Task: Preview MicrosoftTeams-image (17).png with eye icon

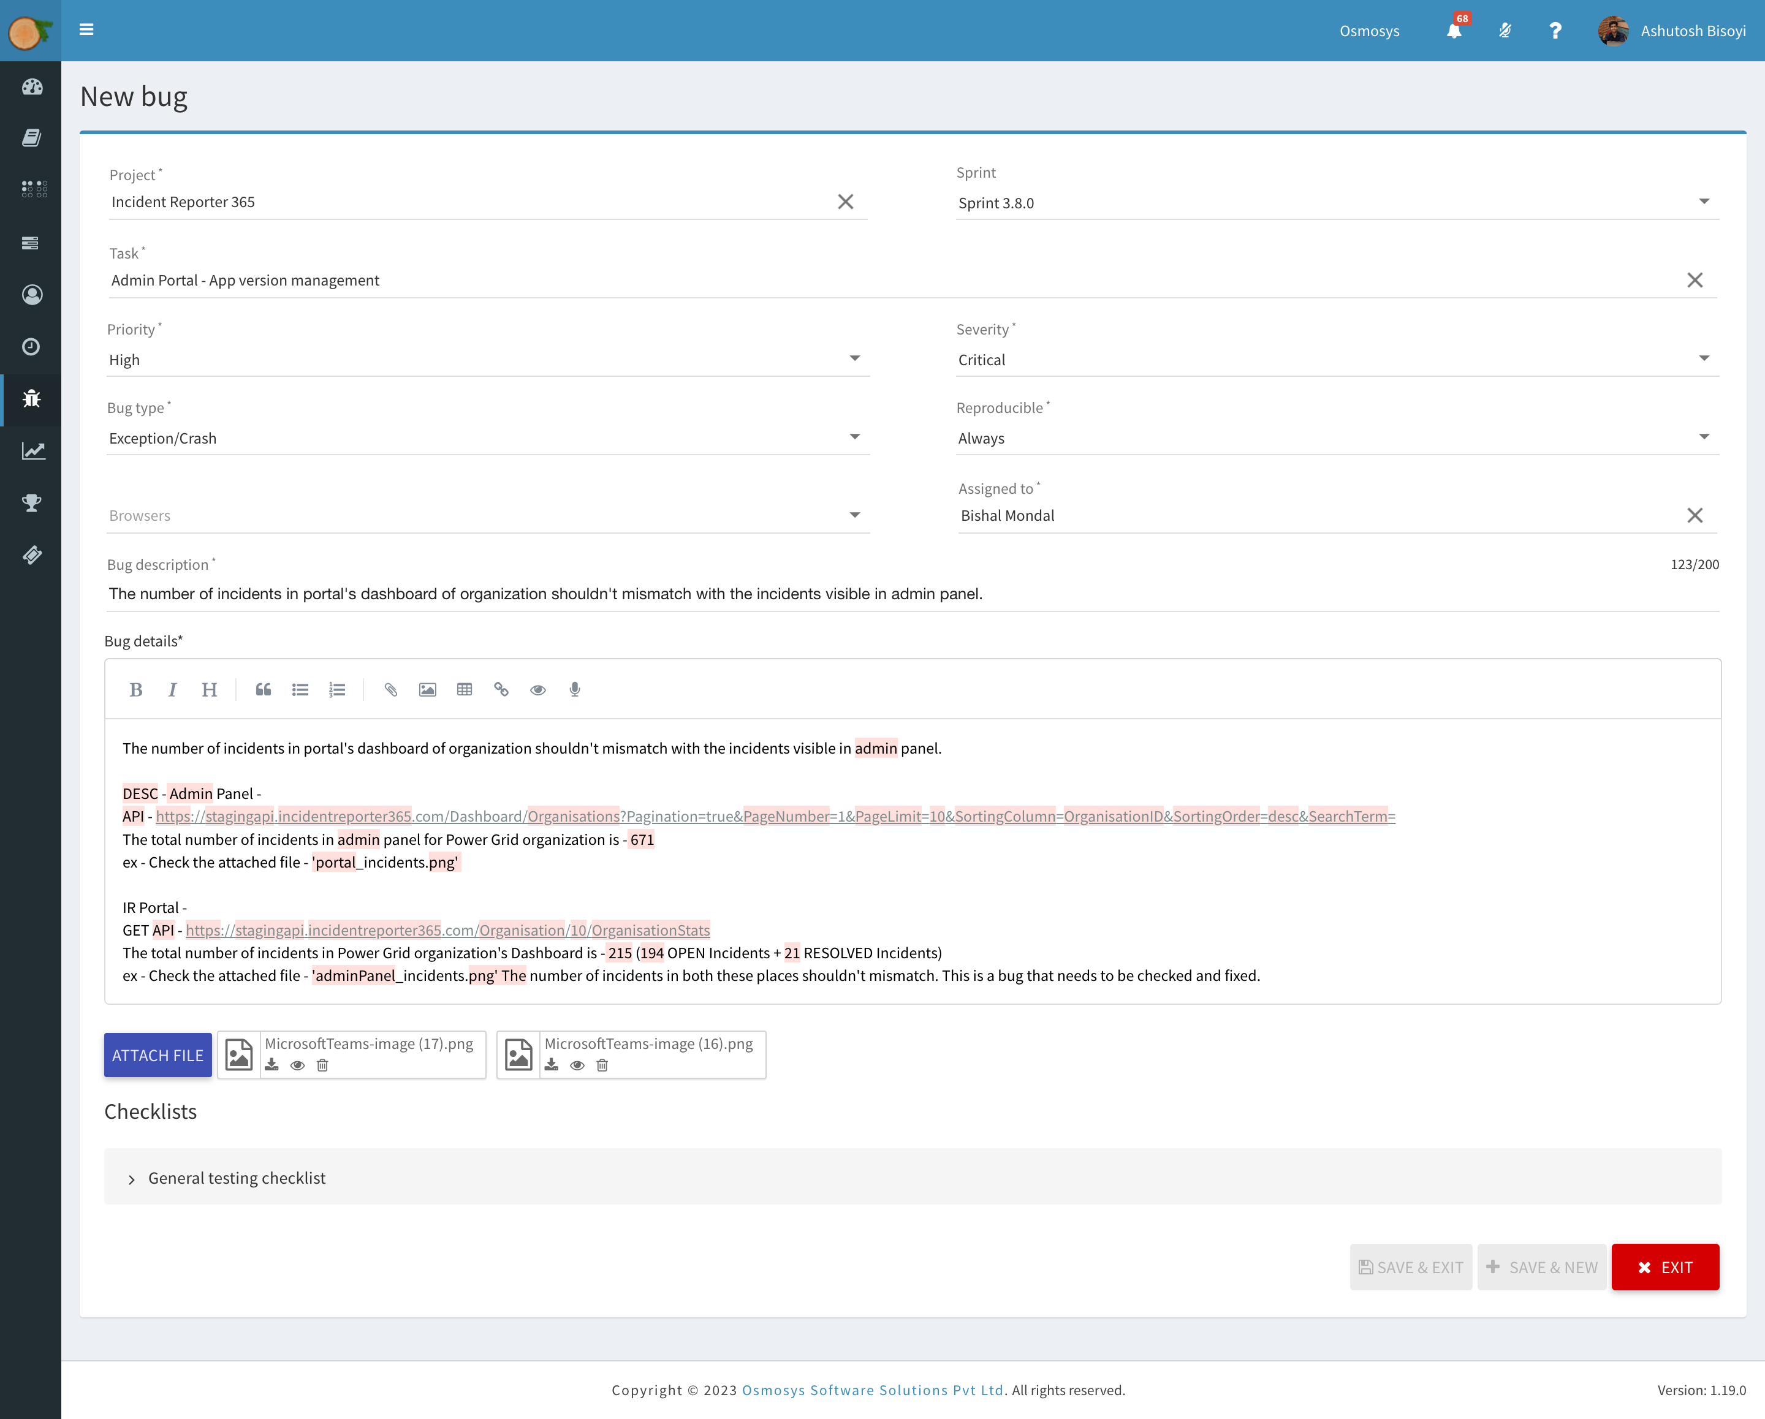Action: (x=297, y=1065)
